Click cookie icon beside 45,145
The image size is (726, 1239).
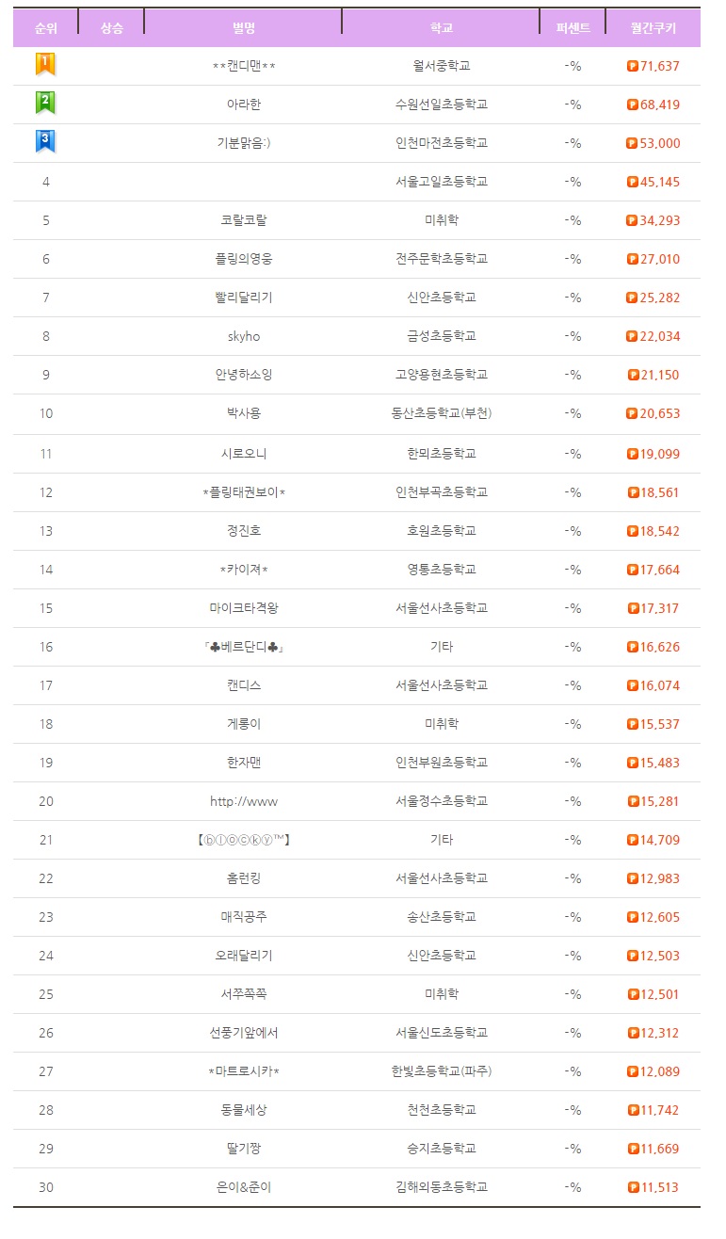tap(632, 182)
